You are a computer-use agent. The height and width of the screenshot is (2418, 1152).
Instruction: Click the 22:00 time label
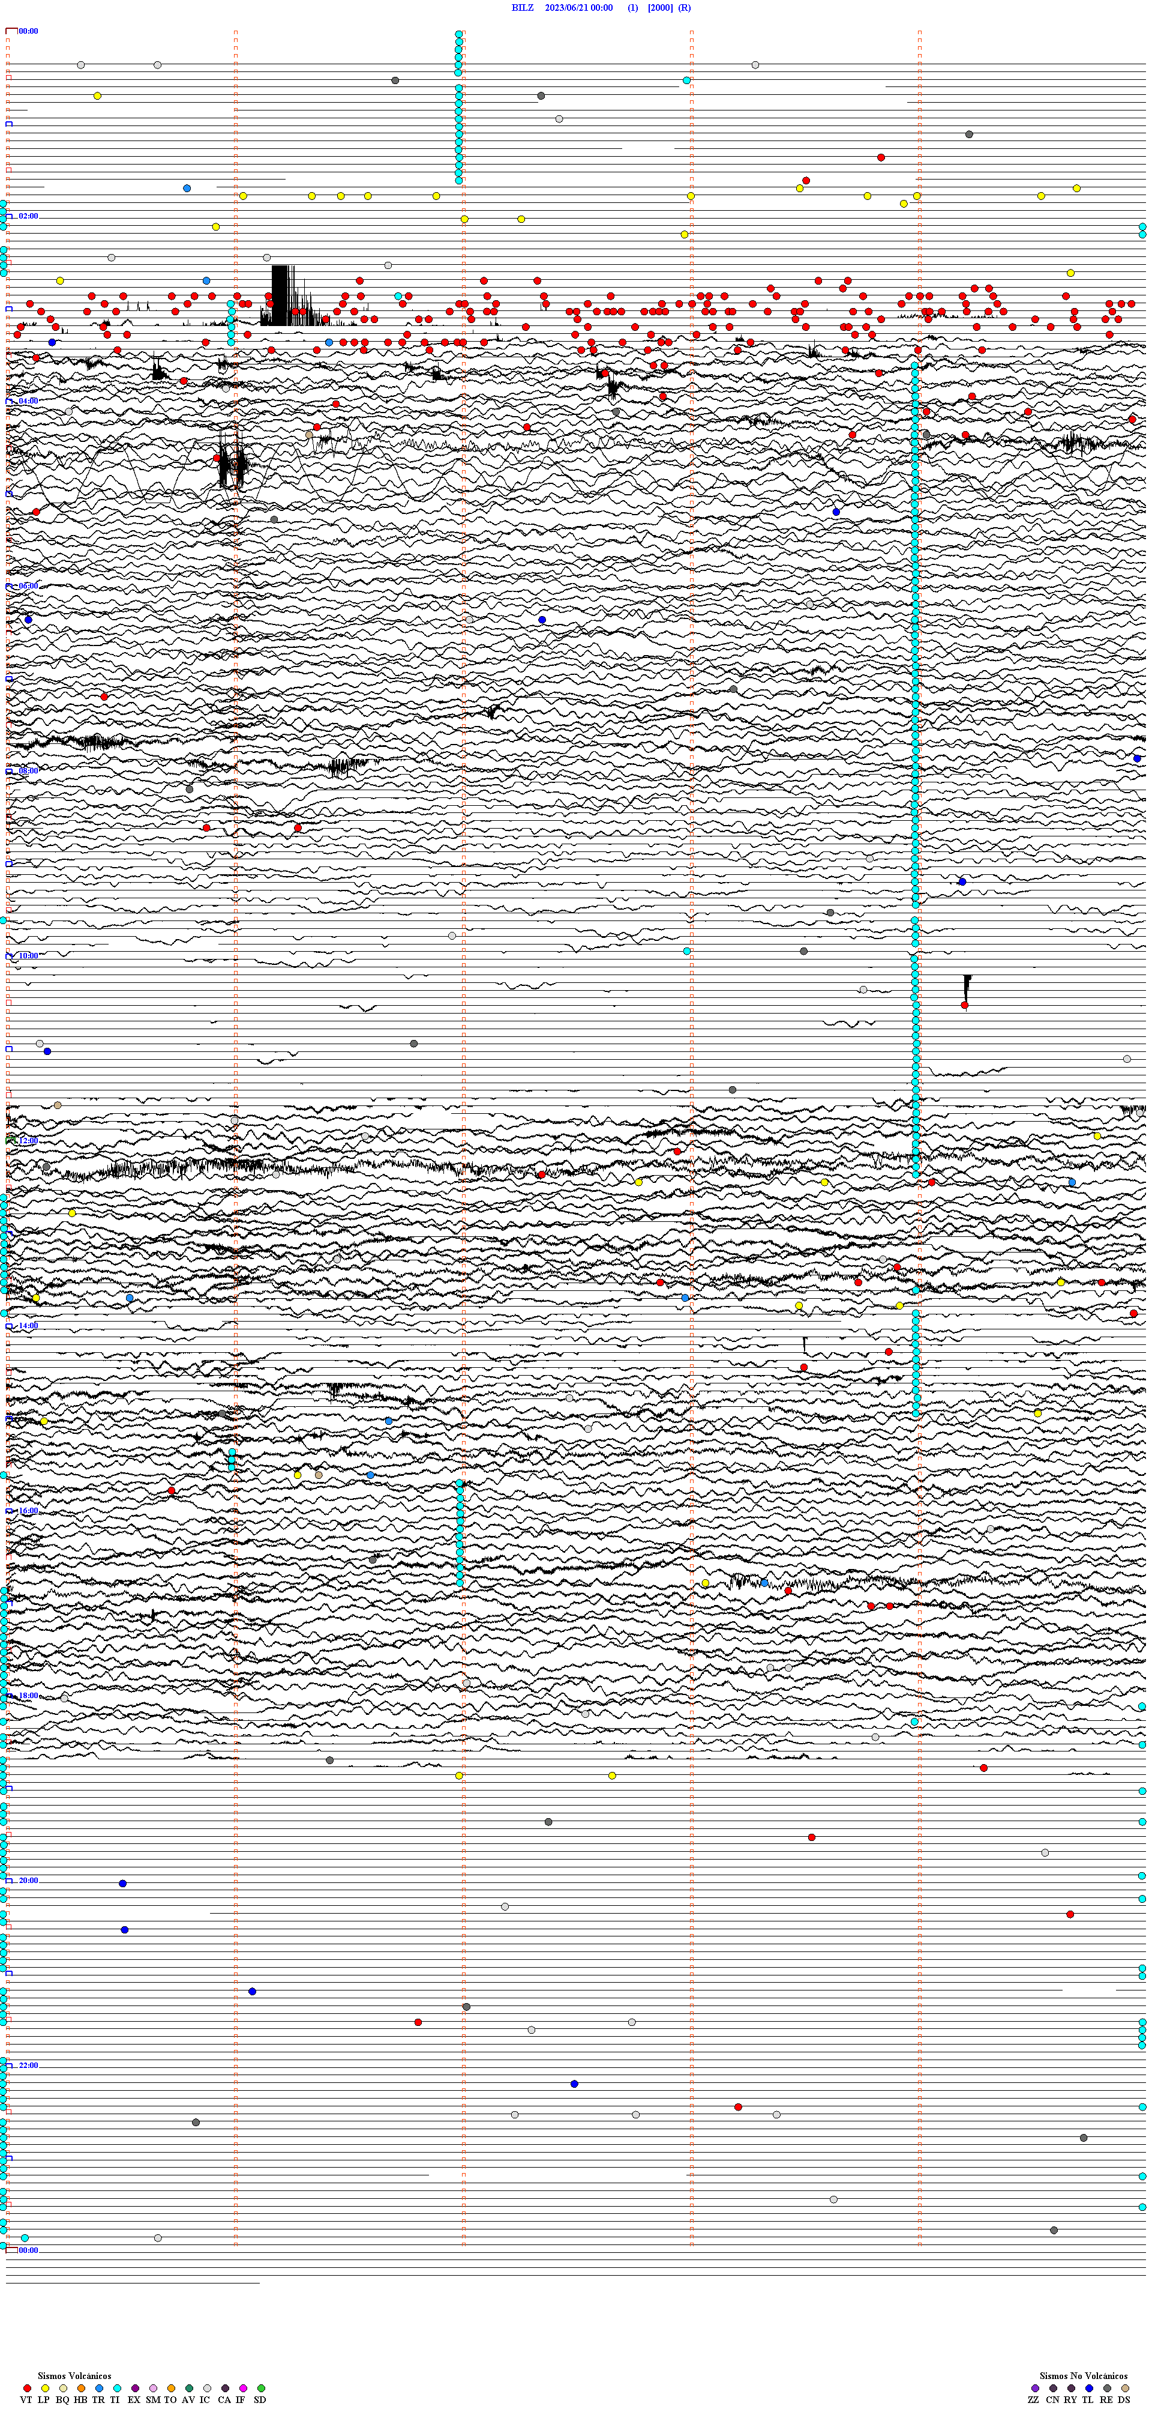(x=28, y=2065)
